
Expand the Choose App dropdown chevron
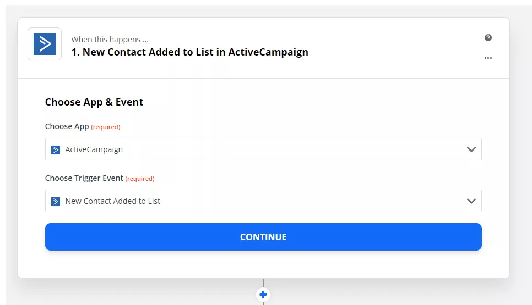471,149
